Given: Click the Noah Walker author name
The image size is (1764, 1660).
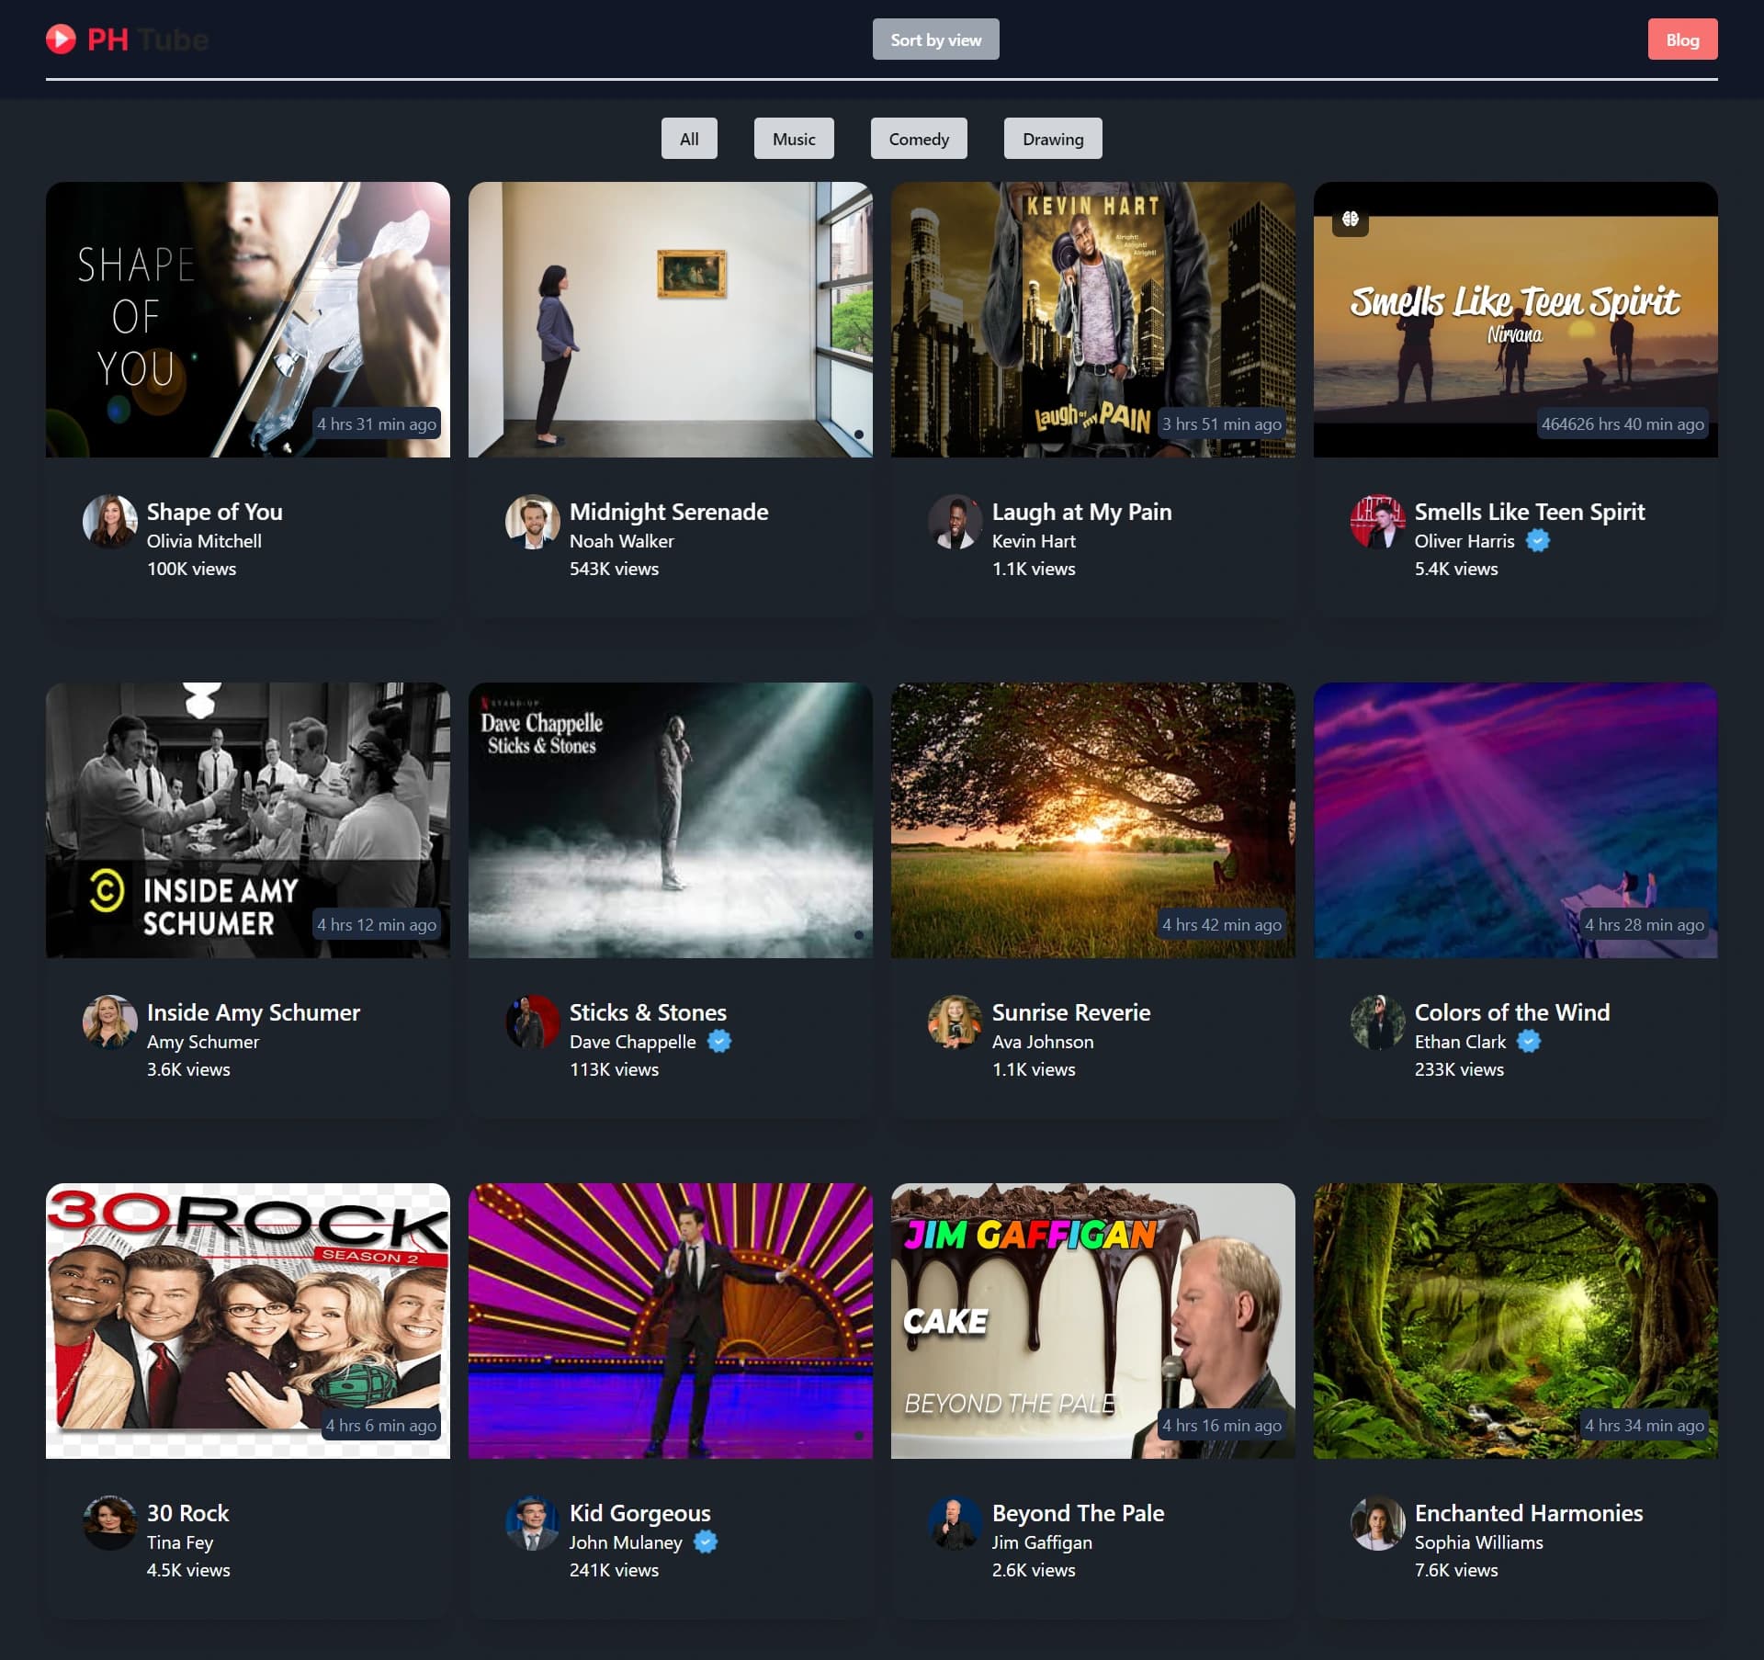Looking at the screenshot, I should pyautogui.click(x=622, y=541).
